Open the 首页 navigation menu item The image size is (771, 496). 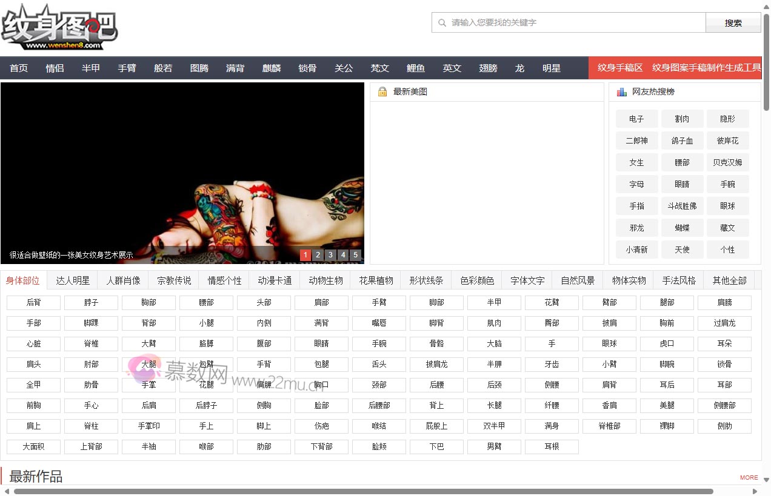[x=19, y=68]
